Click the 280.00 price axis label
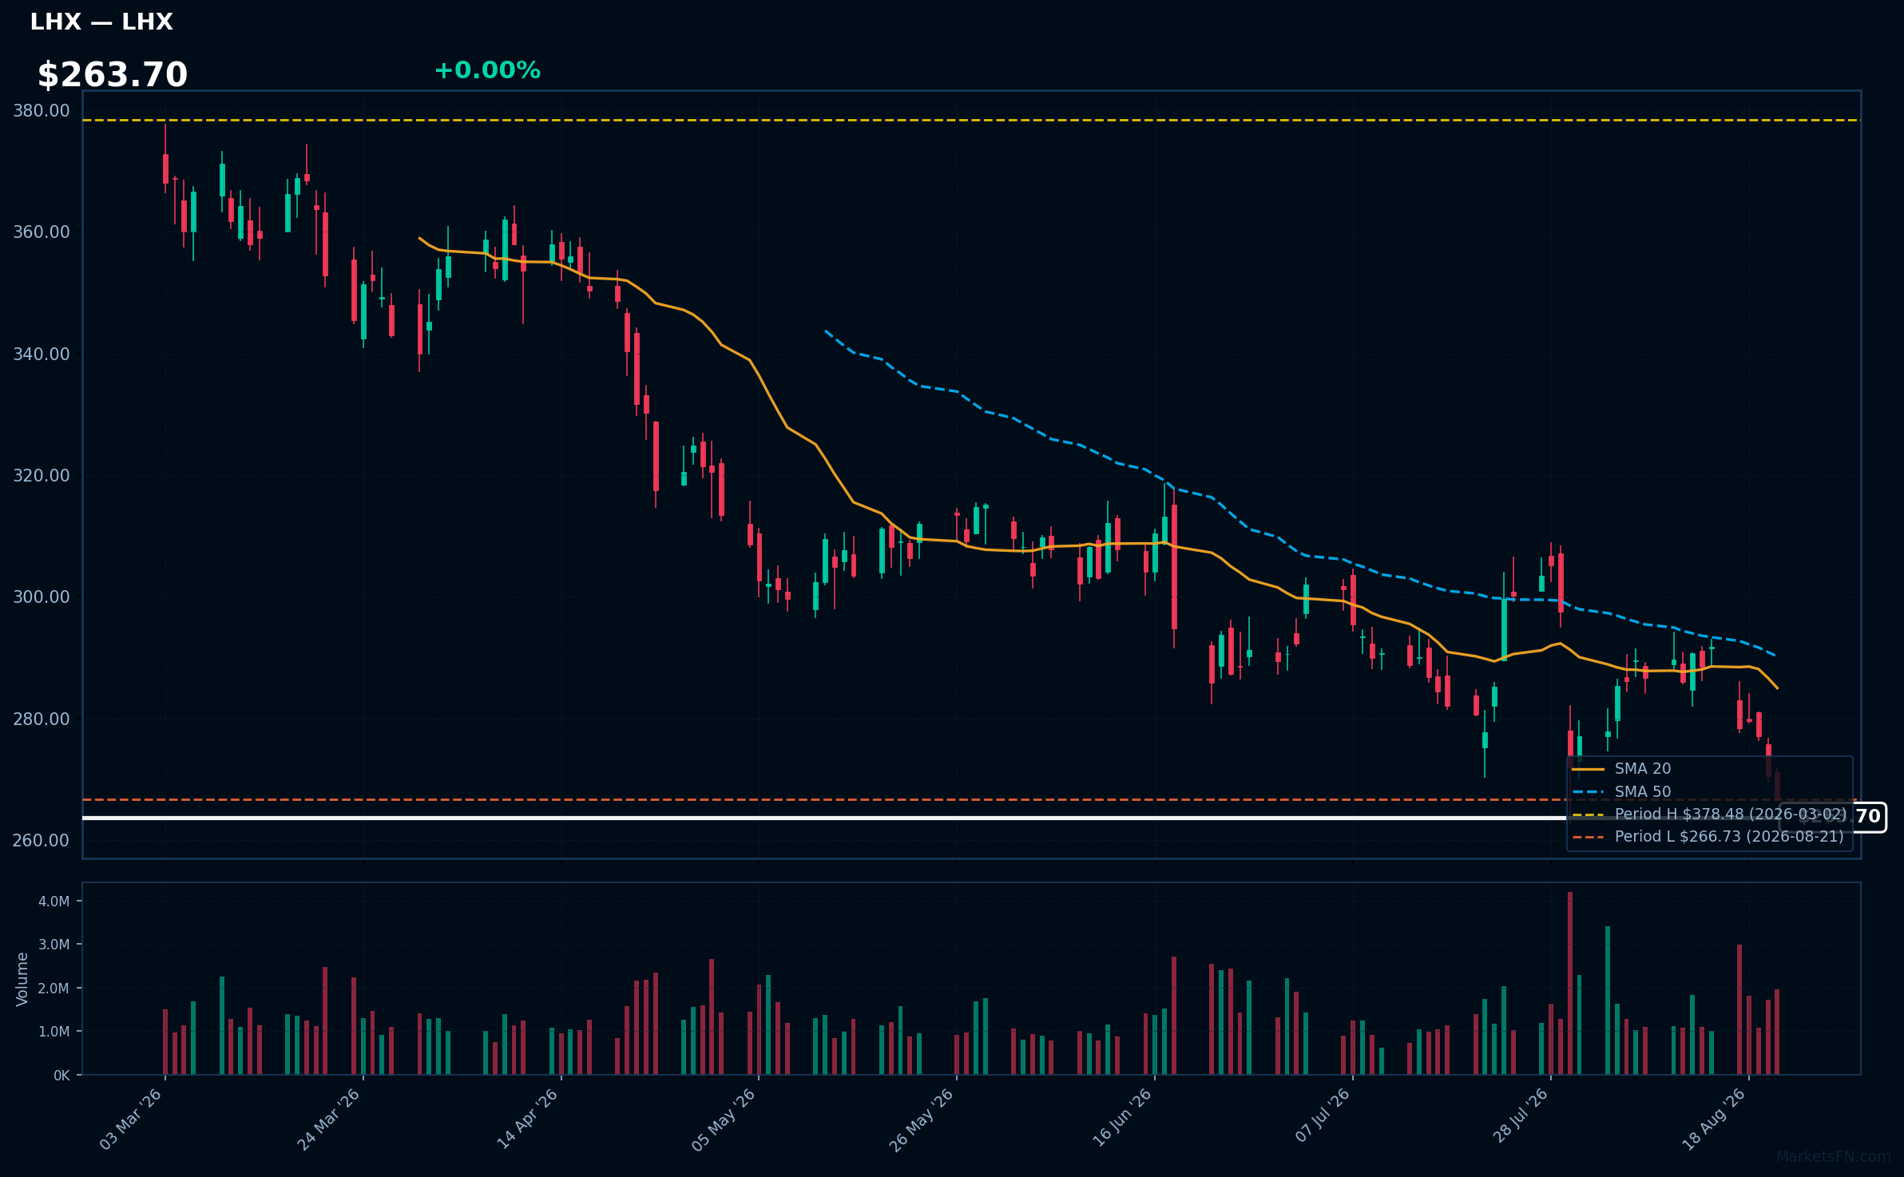This screenshot has width=1904, height=1177. pyautogui.click(x=41, y=719)
